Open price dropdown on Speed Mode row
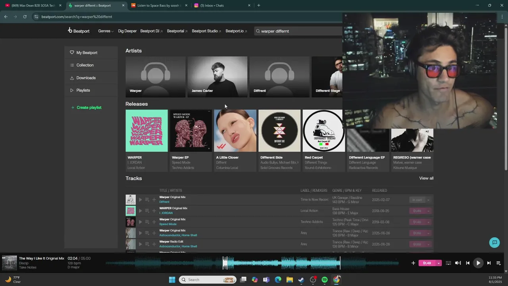This screenshot has height=286, width=508. [x=428, y=222]
